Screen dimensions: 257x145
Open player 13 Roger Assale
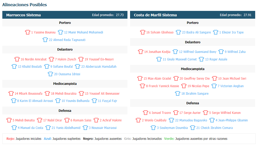click(216, 59)
